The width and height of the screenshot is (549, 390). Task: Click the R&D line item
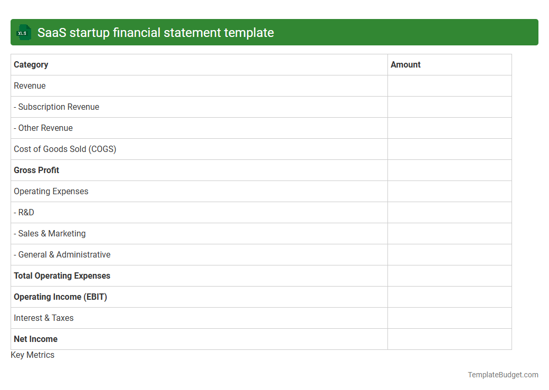(x=24, y=212)
